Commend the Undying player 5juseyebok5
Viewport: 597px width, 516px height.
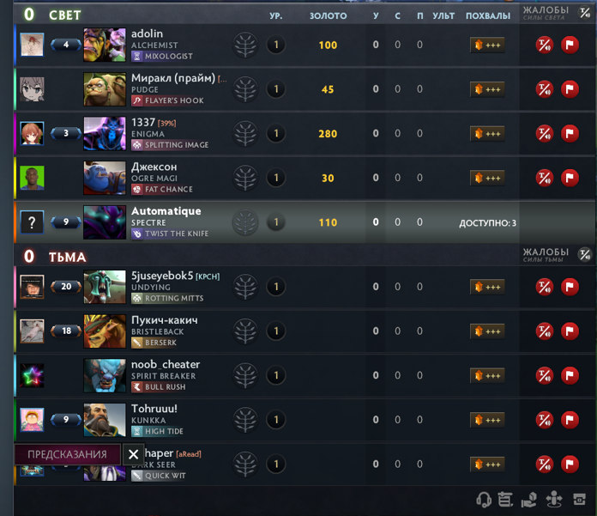(x=487, y=287)
